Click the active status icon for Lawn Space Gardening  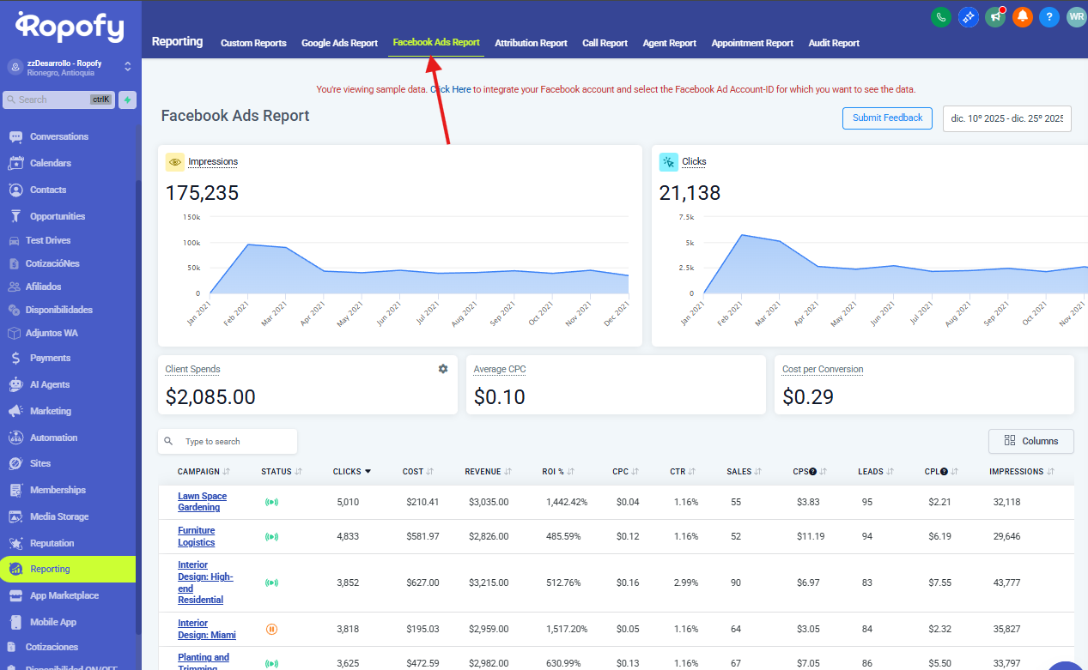[271, 502]
